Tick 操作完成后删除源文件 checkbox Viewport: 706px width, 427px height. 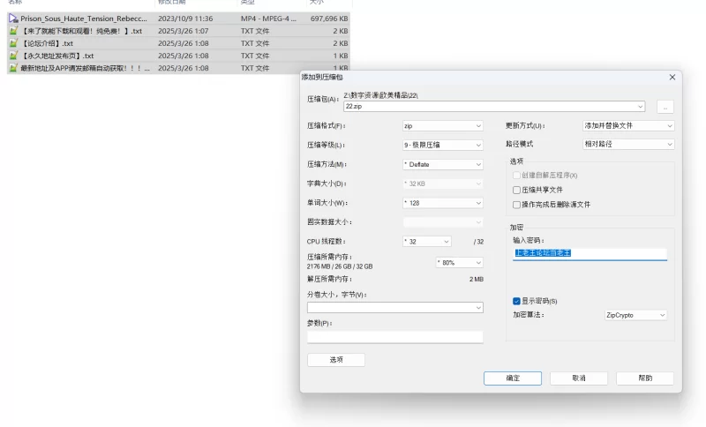(x=516, y=205)
